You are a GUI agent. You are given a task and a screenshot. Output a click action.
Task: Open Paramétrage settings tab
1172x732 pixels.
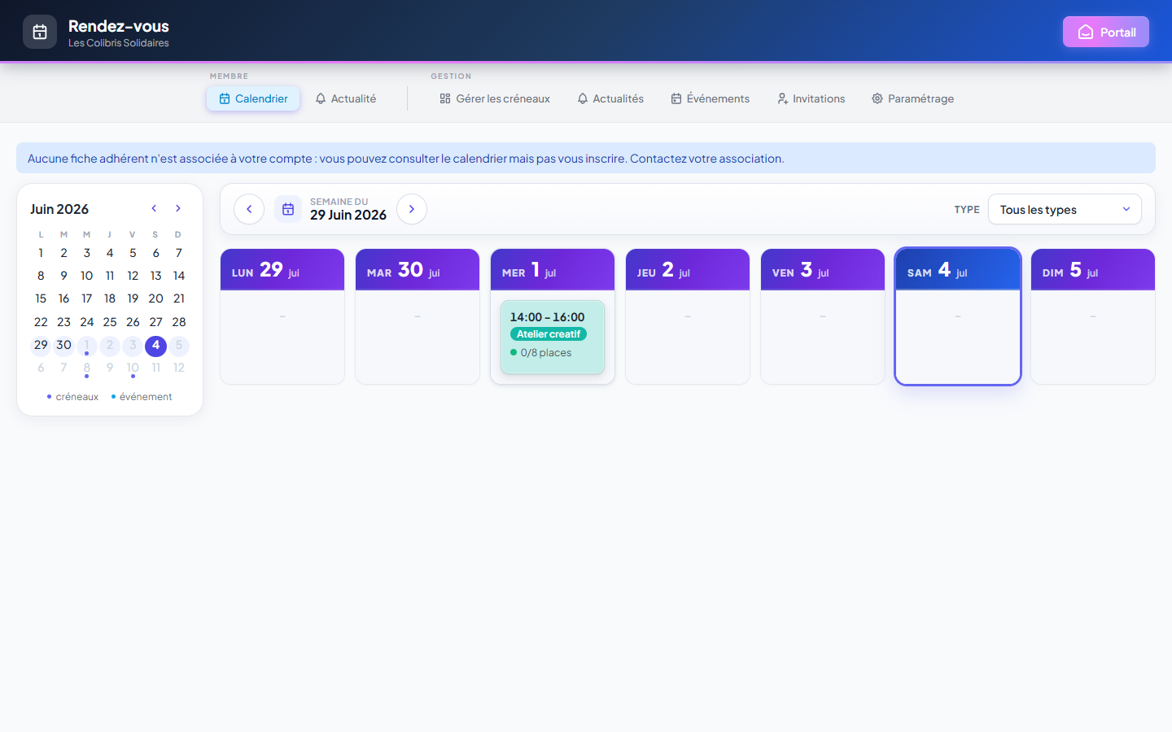tap(912, 98)
